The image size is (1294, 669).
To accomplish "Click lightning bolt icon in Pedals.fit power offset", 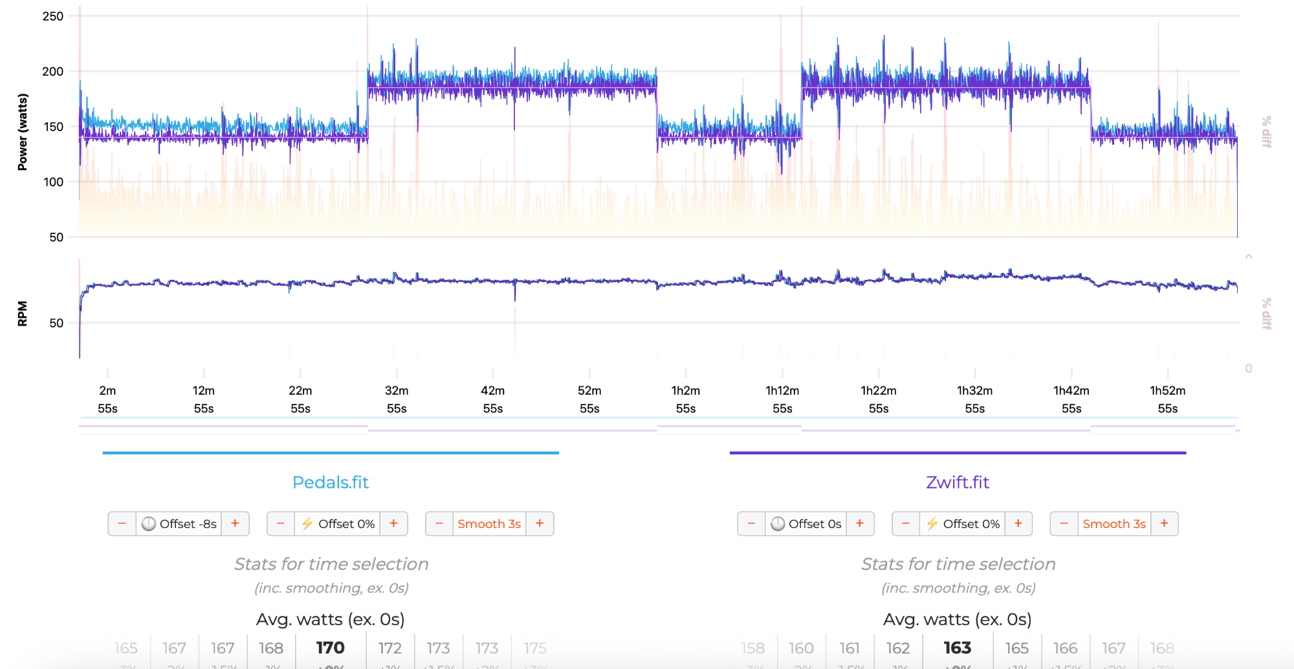I will (307, 524).
